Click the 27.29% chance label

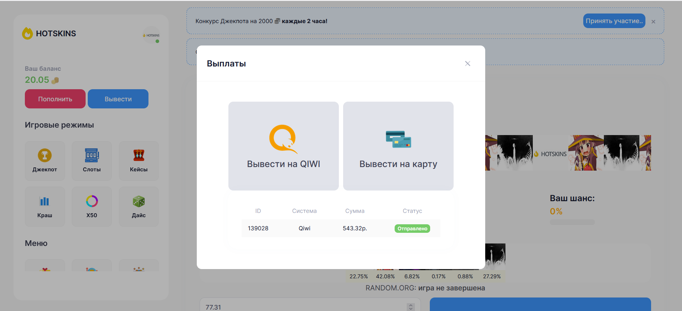coord(492,276)
